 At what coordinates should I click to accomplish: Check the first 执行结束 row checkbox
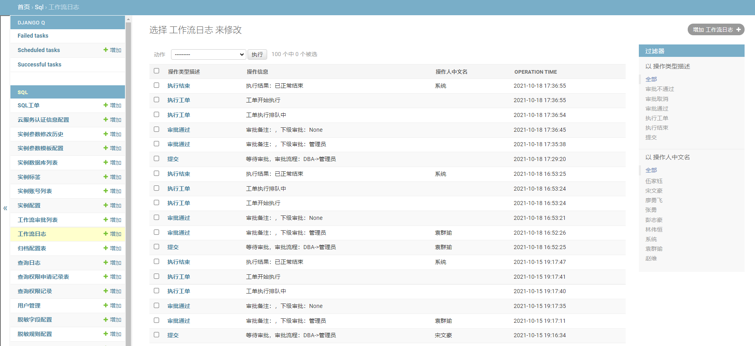point(157,85)
